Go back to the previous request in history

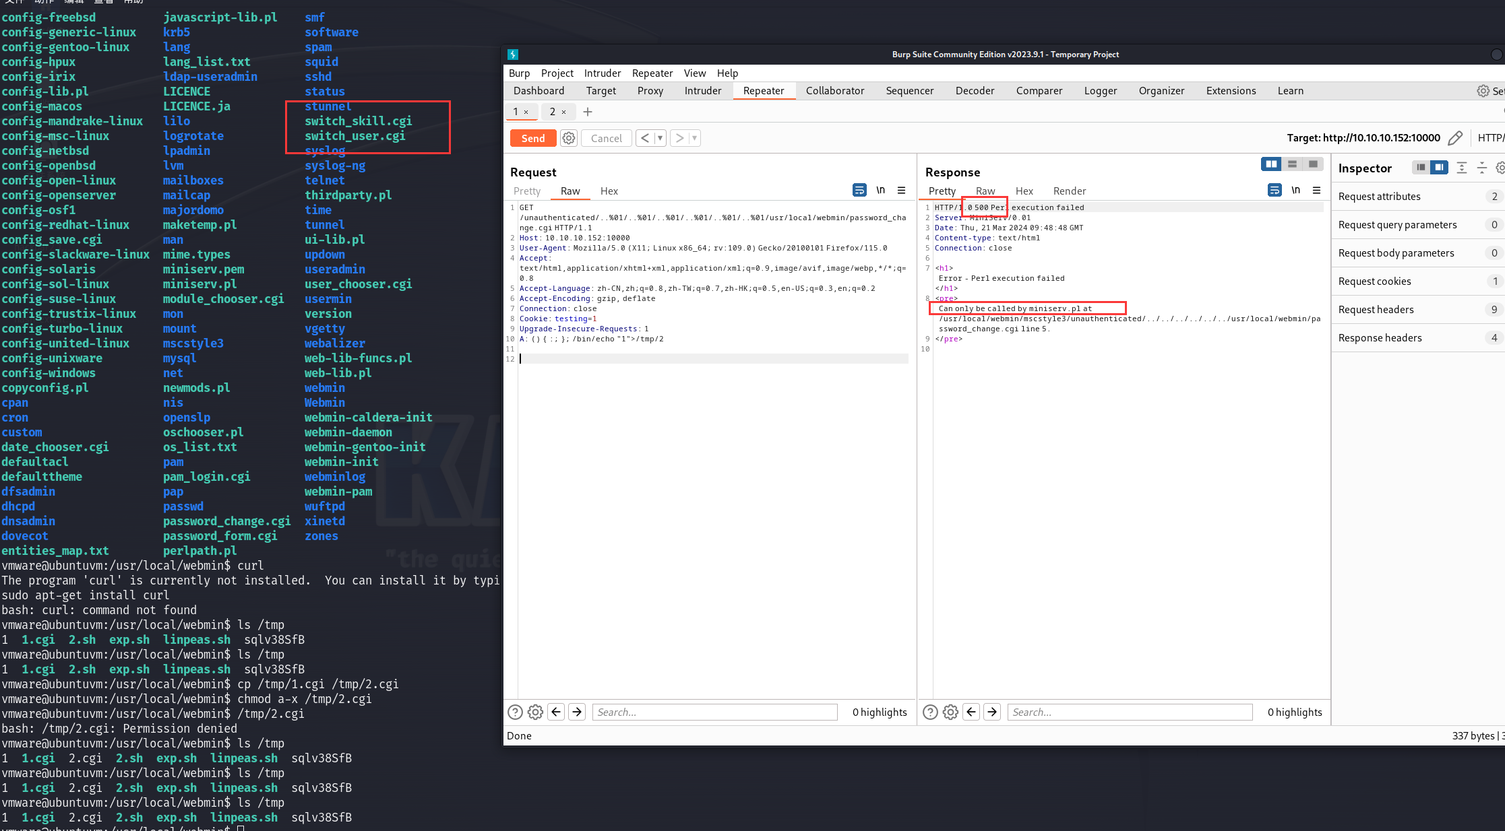(645, 138)
